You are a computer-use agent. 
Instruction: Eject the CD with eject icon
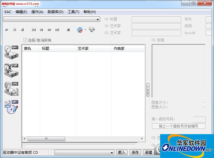pos(68,30)
